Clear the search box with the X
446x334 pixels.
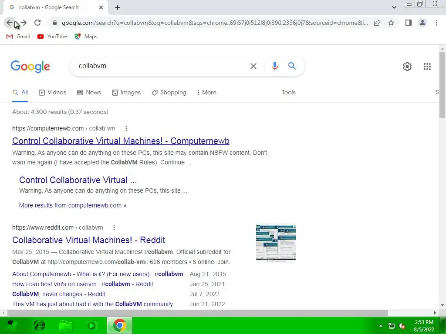253,66
